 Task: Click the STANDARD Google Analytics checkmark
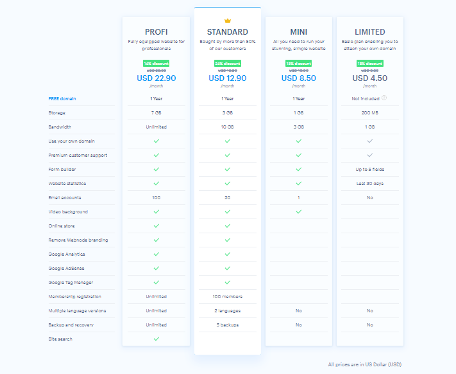click(x=227, y=254)
